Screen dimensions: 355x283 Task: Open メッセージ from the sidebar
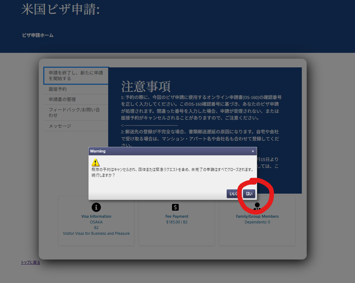coord(60,126)
